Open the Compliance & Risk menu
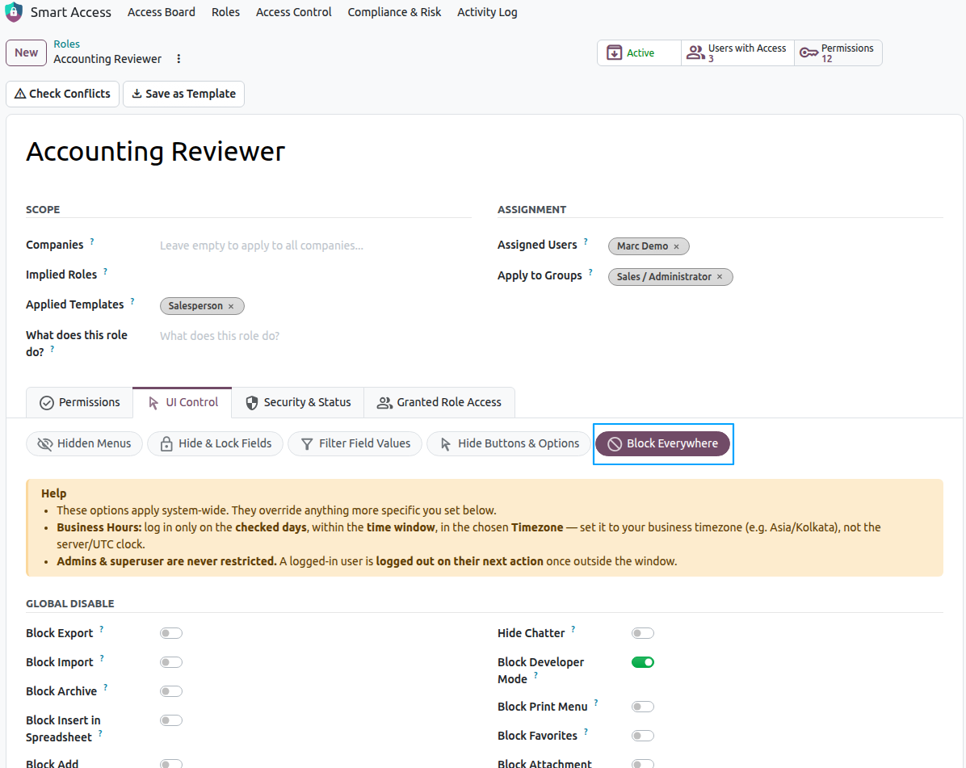 click(x=394, y=12)
